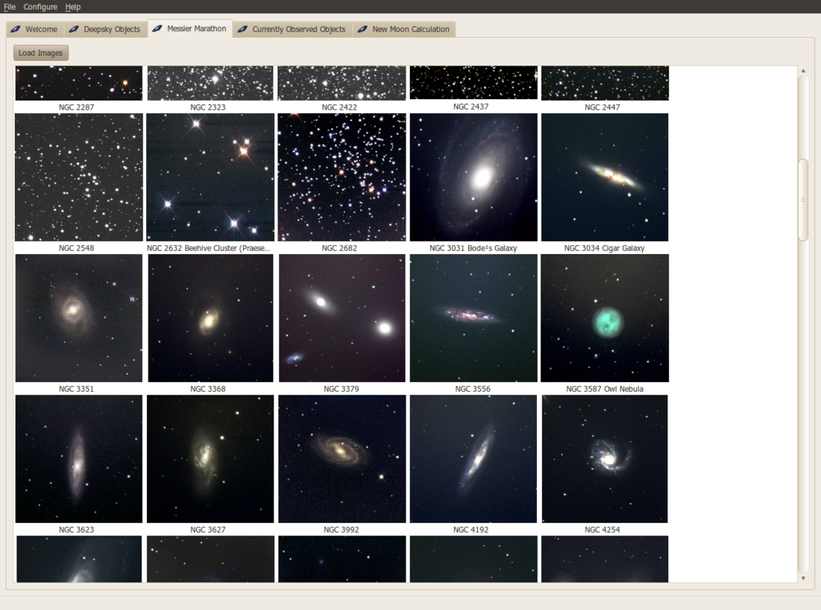Select the NGC 2632 Beehive Cluster image
821x610 pixels.
[x=210, y=176]
